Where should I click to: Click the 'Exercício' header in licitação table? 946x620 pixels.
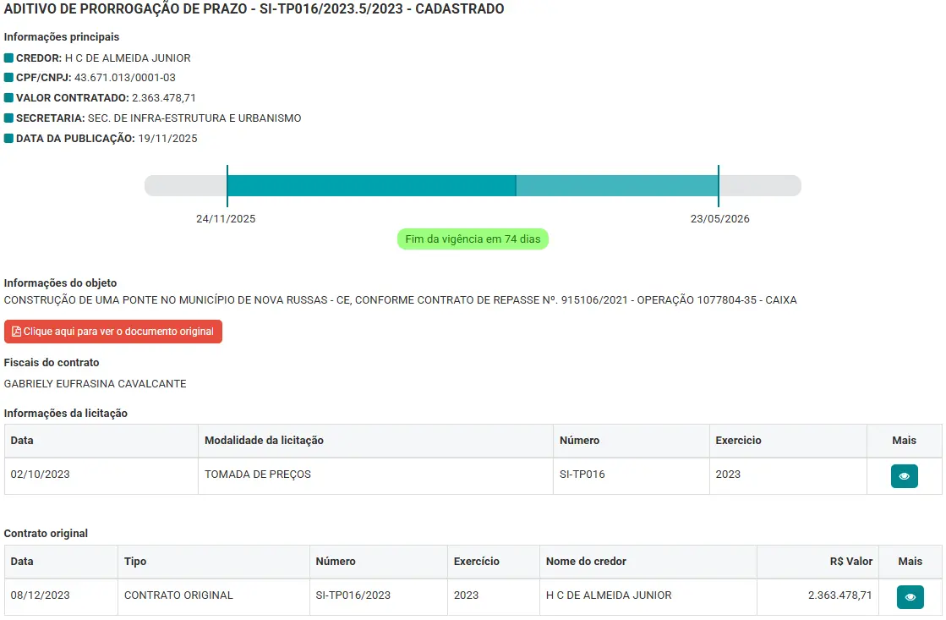click(738, 441)
